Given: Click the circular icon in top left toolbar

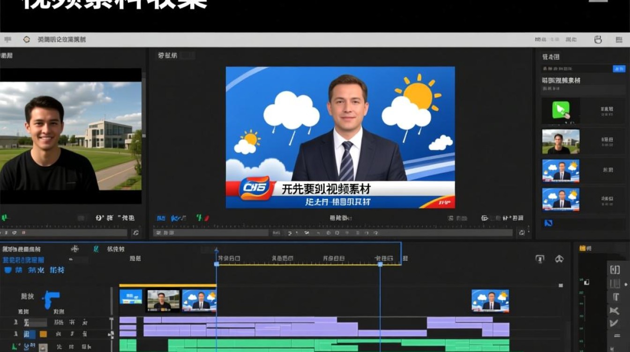Looking at the screenshot, I should click(x=26, y=40).
